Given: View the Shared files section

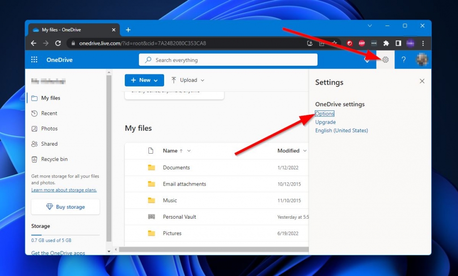Looking at the screenshot, I should 49,144.
